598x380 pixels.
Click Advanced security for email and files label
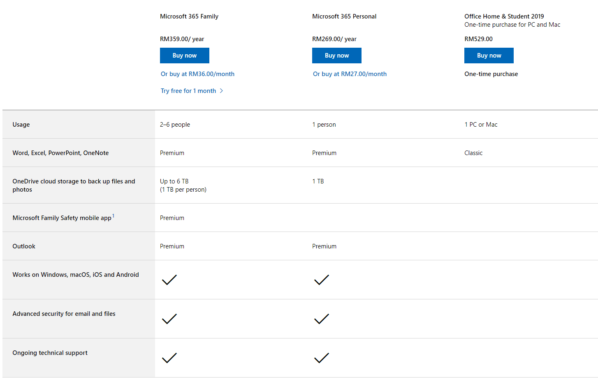coord(64,314)
